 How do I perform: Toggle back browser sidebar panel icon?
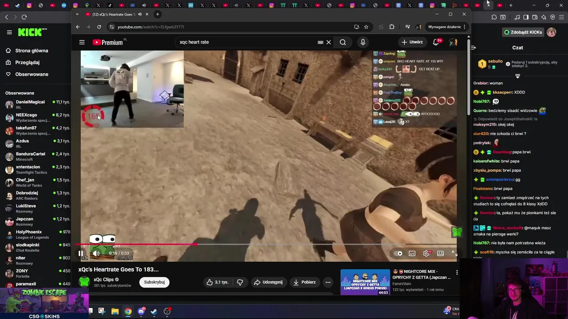526,17
